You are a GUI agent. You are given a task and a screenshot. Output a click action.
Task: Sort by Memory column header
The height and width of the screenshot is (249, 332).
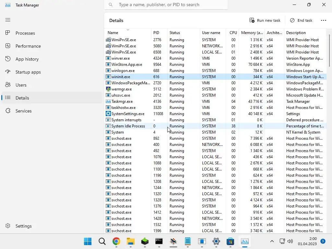(252, 33)
